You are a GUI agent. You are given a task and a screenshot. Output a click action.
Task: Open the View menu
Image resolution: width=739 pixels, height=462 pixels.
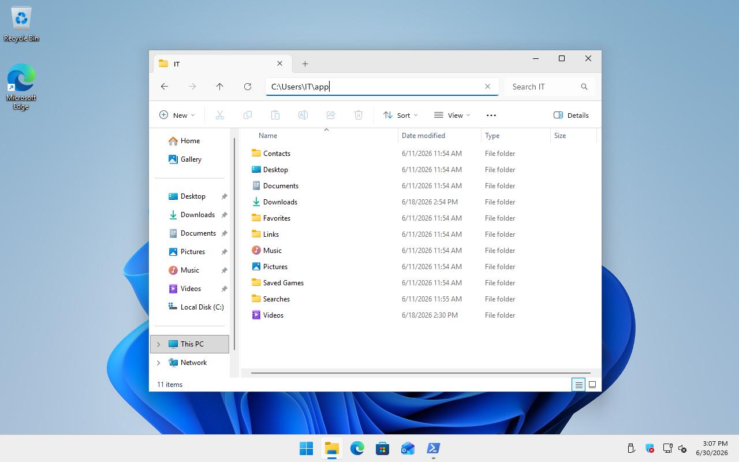[x=452, y=115]
